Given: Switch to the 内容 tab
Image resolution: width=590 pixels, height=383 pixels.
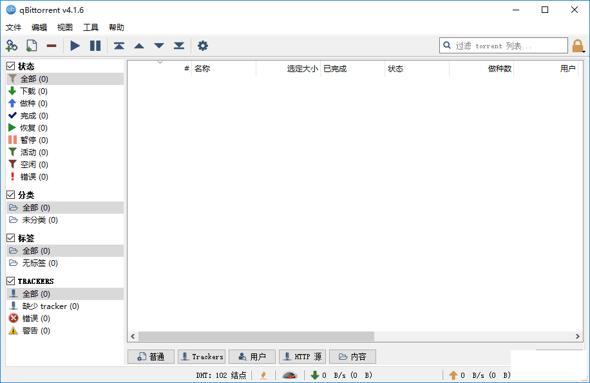Looking at the screenshot, I should click(x=352, y=357).
